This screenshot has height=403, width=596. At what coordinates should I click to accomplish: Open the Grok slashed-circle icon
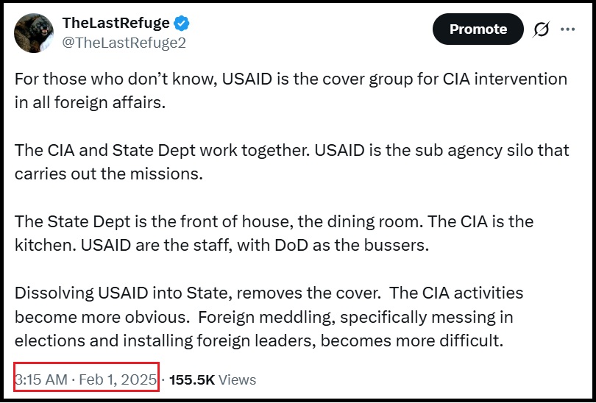click(541, 29)
